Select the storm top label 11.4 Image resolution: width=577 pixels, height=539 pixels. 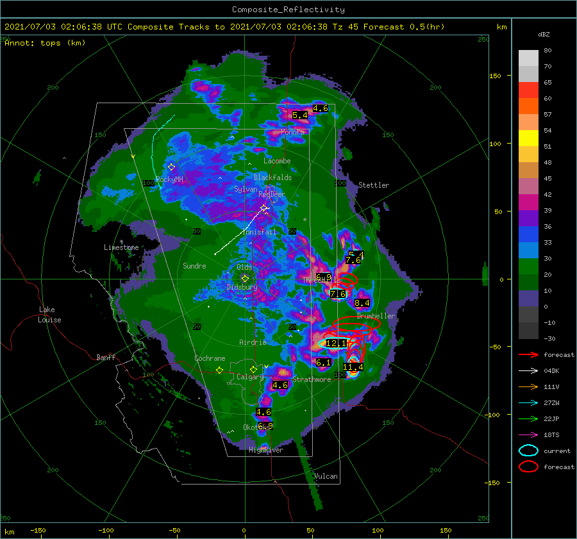tap(353, 367)
